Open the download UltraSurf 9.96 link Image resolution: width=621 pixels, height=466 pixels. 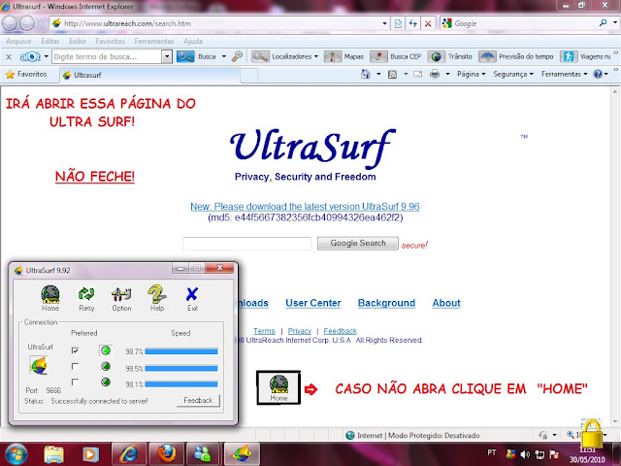point(305,207)
